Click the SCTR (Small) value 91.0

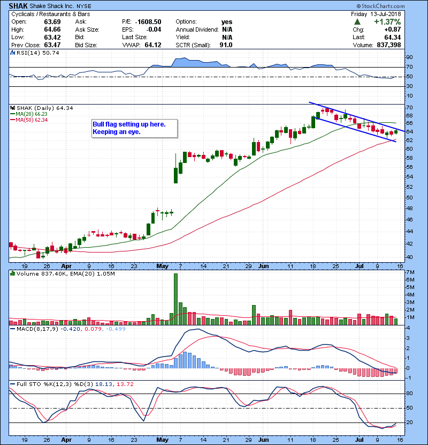226,45
